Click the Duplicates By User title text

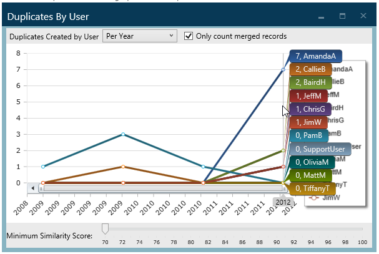coord(48,17)
